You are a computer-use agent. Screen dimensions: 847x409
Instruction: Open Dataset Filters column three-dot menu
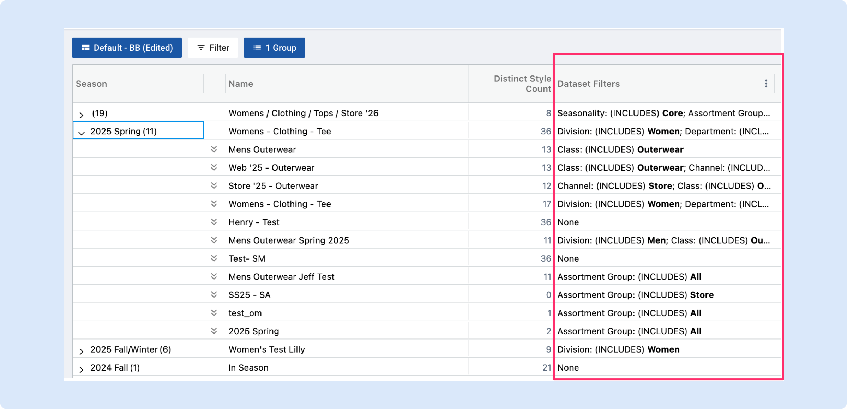[766, 84]
